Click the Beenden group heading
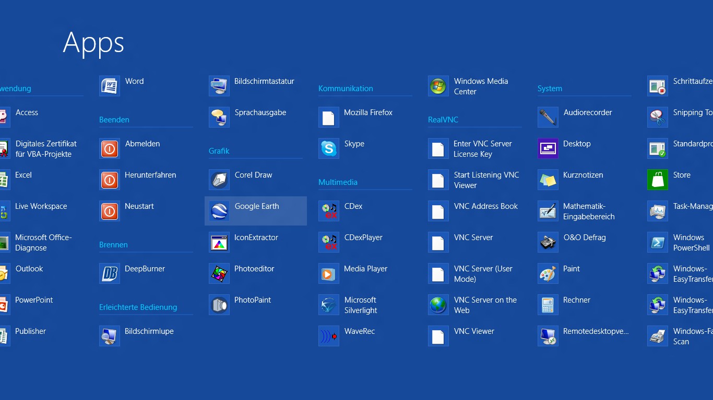Screen dimensions: 713x400 tap(114, 120)
